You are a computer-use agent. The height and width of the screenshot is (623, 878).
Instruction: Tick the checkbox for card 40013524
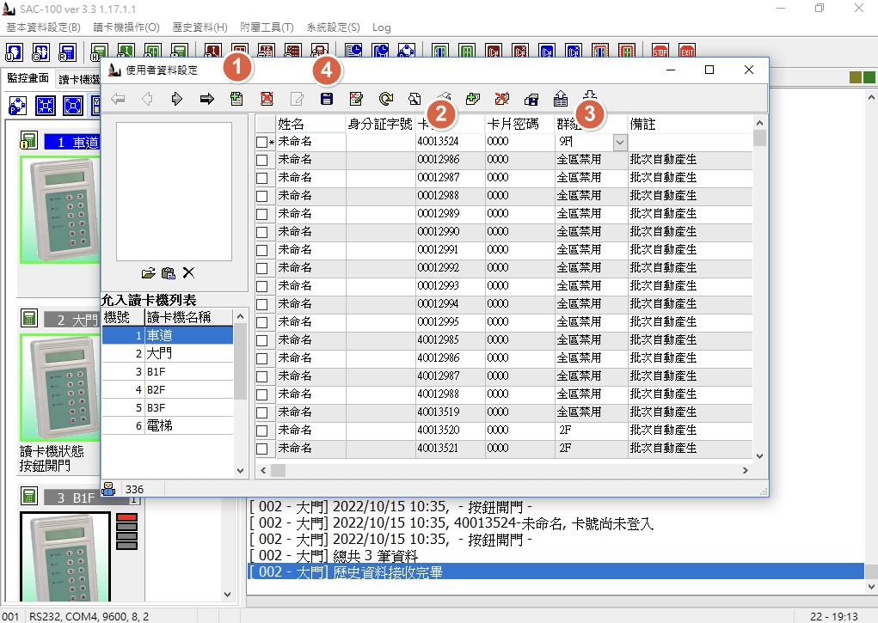click(261, 142)
